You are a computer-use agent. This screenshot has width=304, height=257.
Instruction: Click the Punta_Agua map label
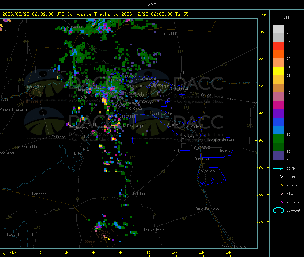pos(154,229)
